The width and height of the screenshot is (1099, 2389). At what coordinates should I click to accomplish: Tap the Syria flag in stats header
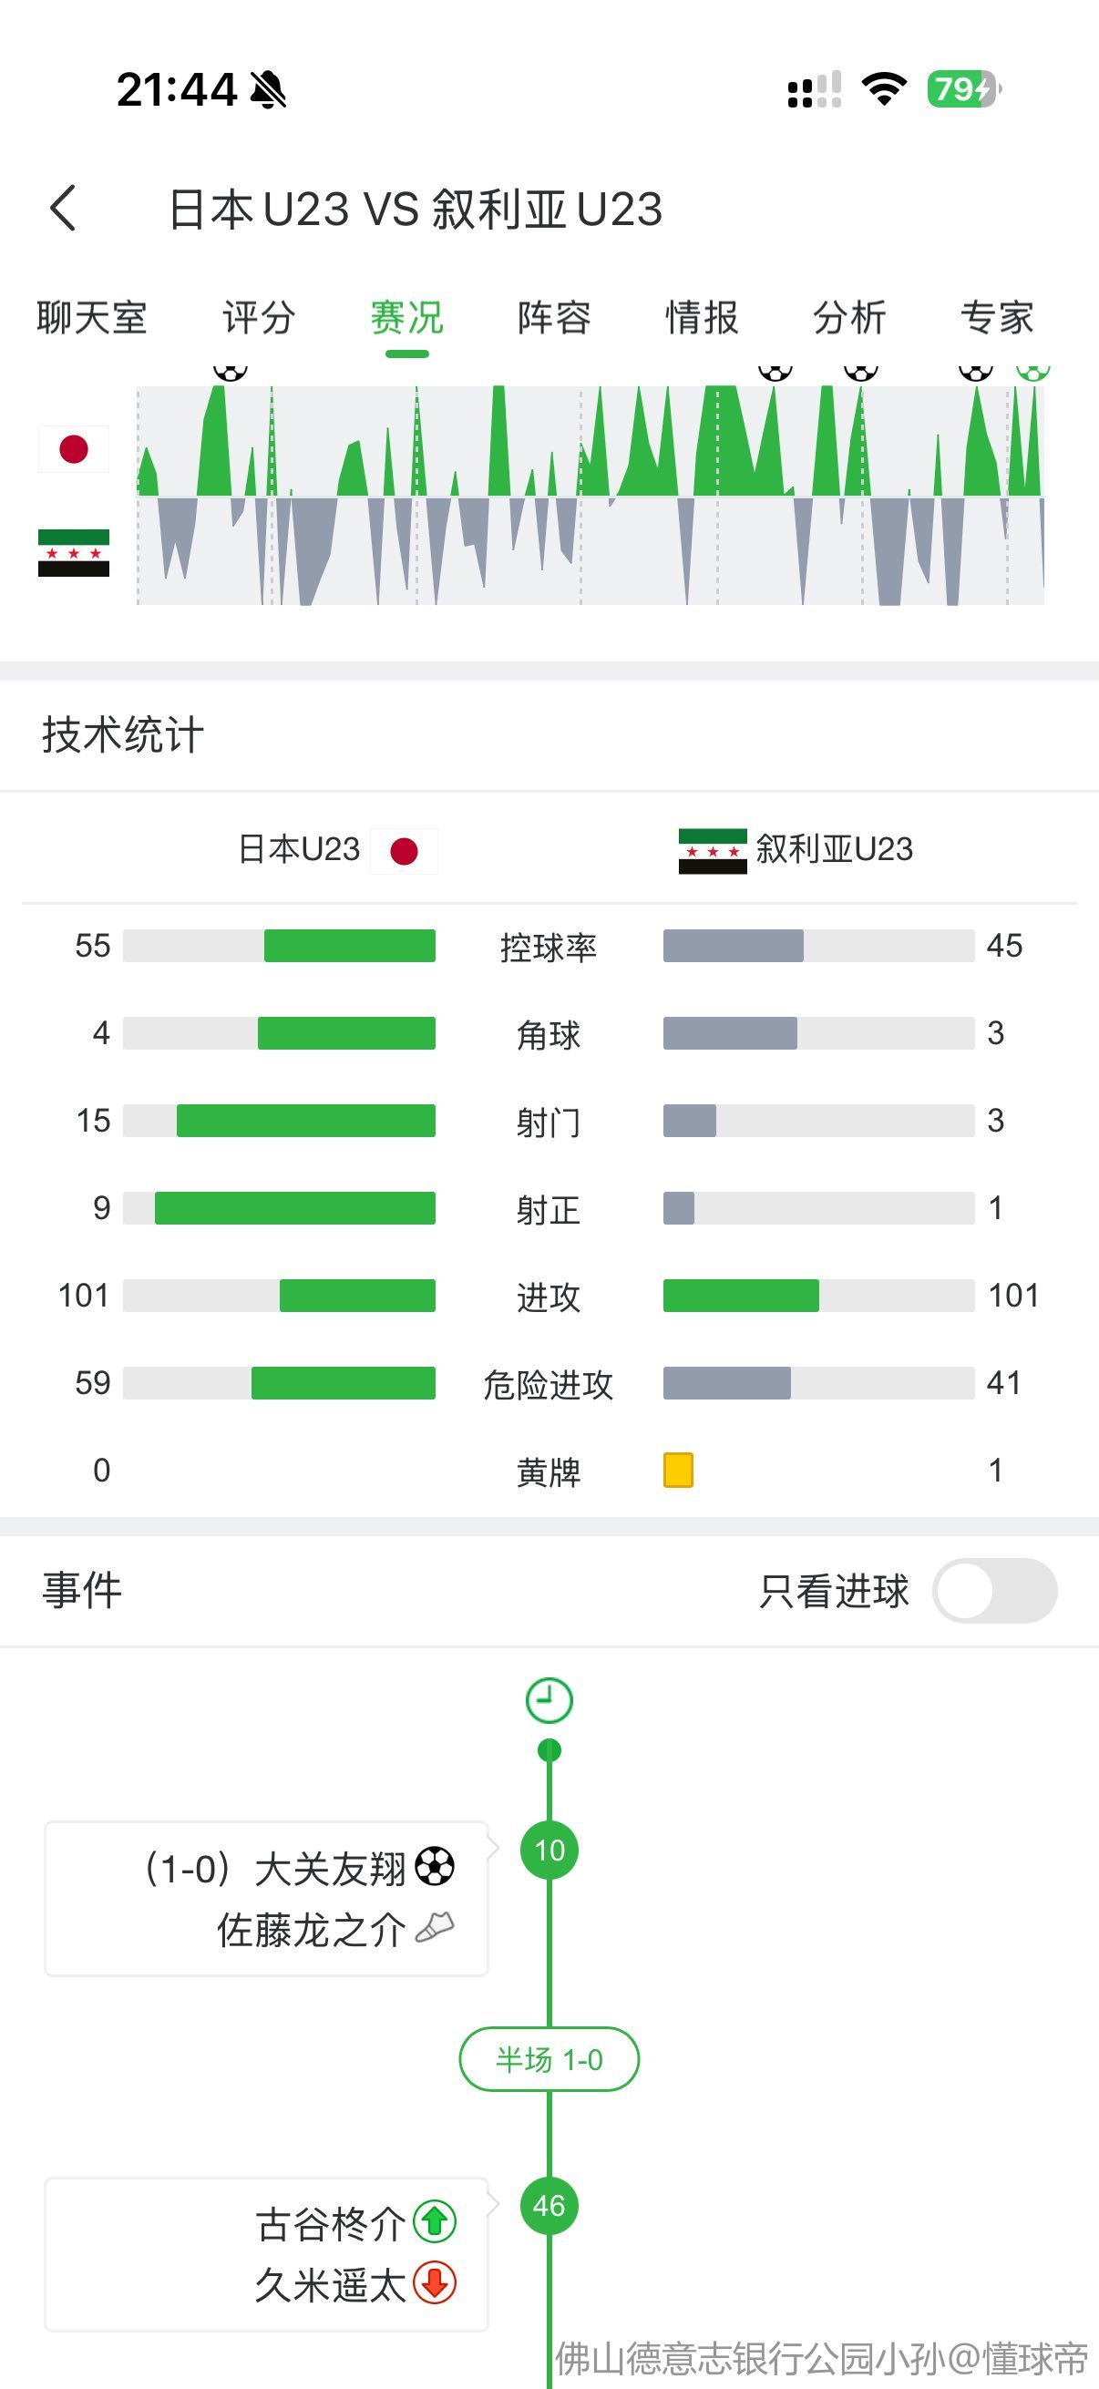point(713,850)
